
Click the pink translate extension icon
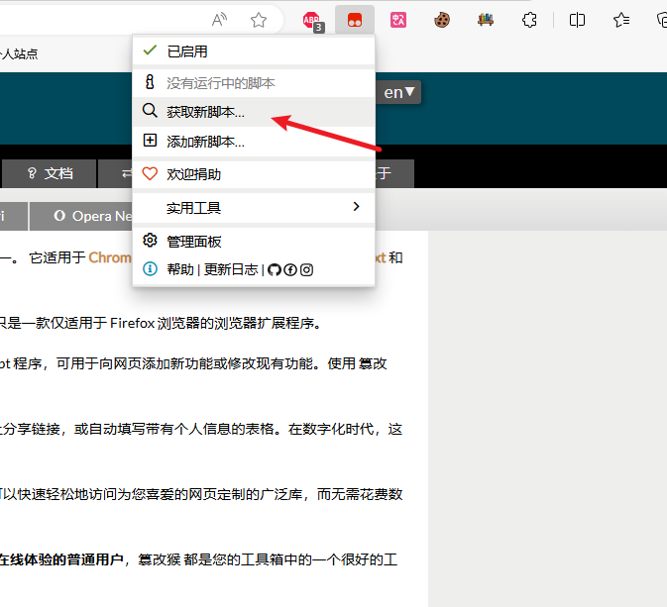click(398, 20)
